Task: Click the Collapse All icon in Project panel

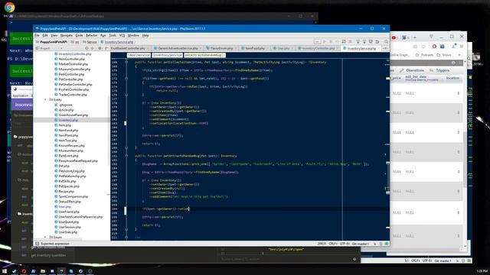Action: (93, 48)
